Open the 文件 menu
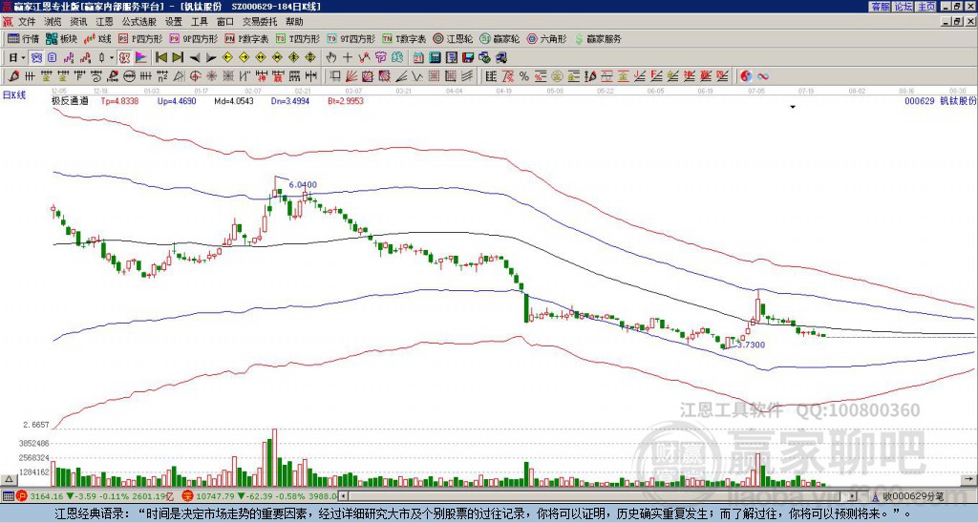The width and height of the screenshot is (978, 523). (27, 22)
